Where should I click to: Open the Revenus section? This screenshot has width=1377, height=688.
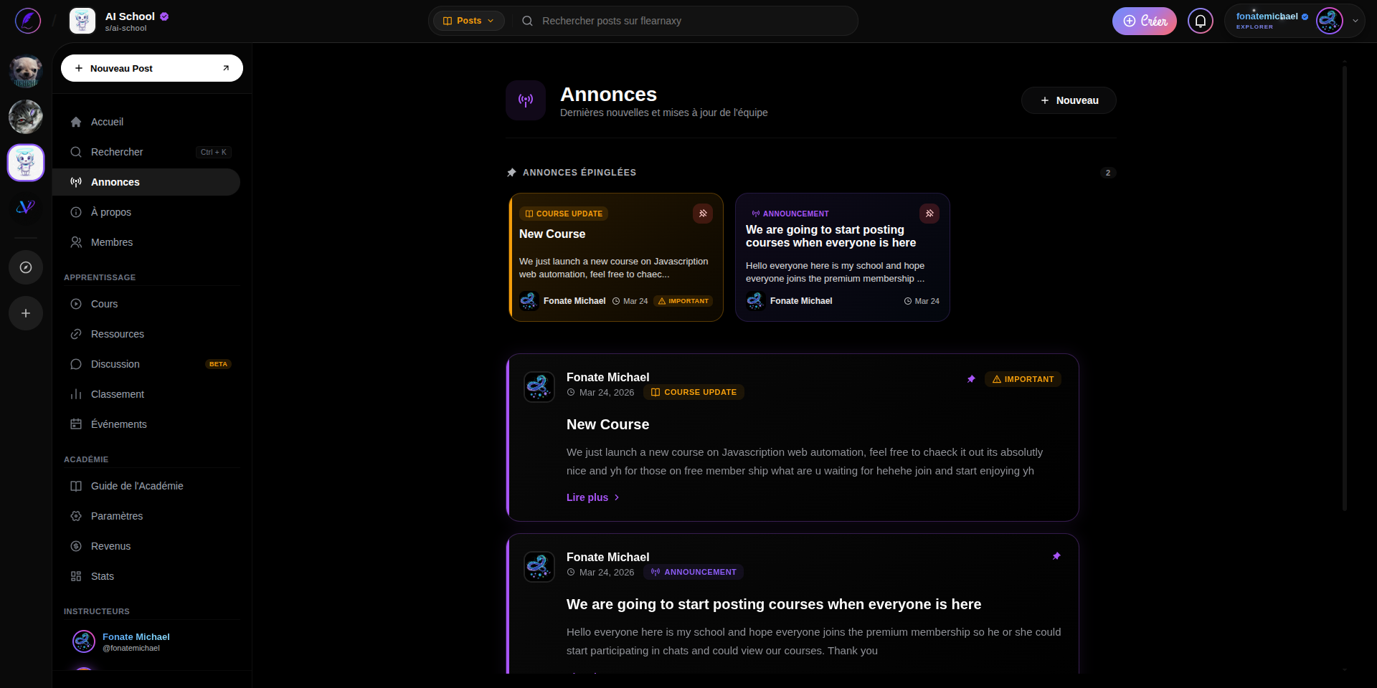click(x=110, y=546)
